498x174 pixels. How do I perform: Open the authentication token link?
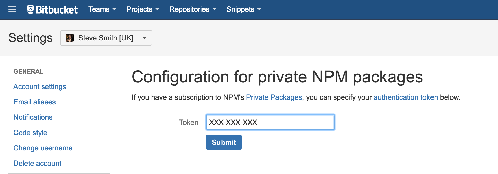tap(405, 97)
